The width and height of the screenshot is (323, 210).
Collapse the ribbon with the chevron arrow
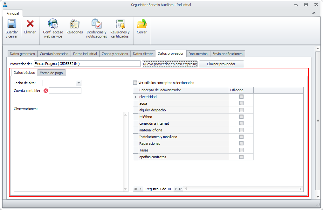(x=314, y=13)
